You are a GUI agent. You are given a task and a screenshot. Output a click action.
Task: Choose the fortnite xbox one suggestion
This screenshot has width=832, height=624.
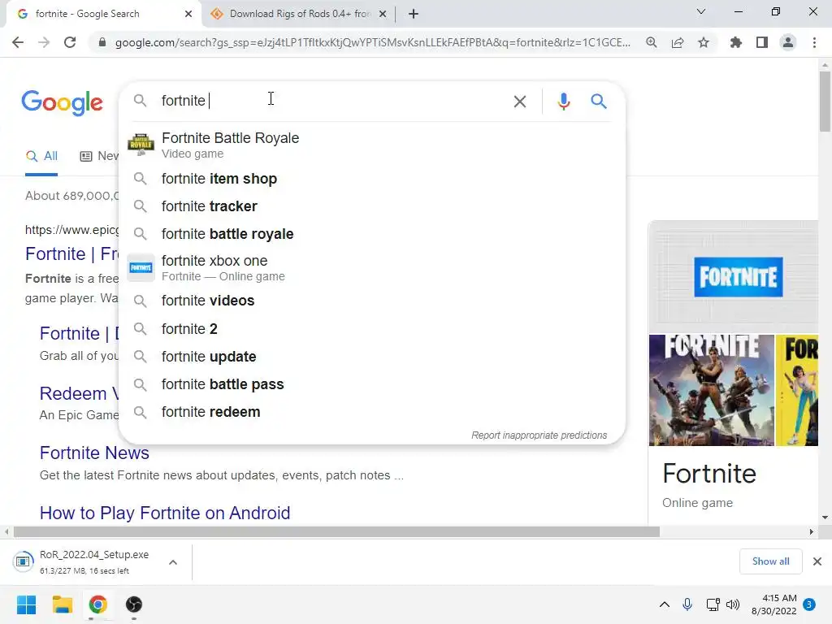pyautogui.click(x=371, y=268)
